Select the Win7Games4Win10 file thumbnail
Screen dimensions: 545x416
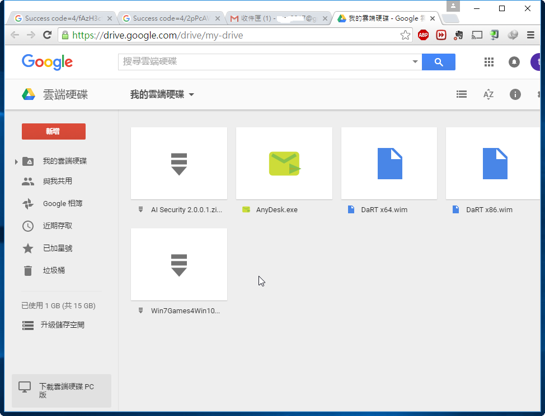coord(179,264)
